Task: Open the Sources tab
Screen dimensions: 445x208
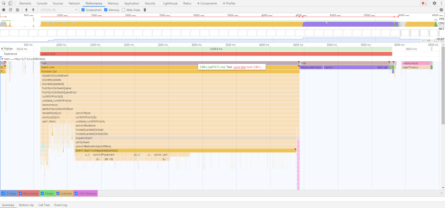Action: [58, 4]
